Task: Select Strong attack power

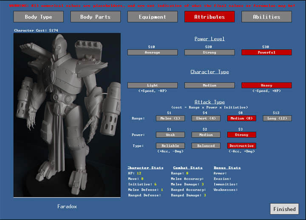Action: pos(241,134)
